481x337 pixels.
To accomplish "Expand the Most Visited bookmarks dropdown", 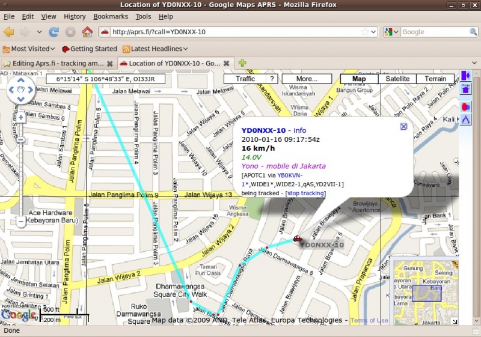I will click(x=29, y=49).
